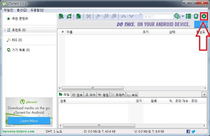
Task: Move torrent down the queue
Action: pyautogui.click(x=131, y=16)
